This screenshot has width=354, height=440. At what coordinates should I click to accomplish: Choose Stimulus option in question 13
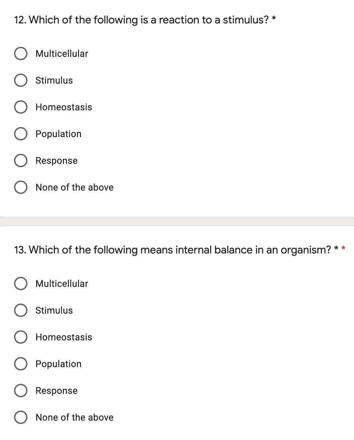click(x=21, y=310)
